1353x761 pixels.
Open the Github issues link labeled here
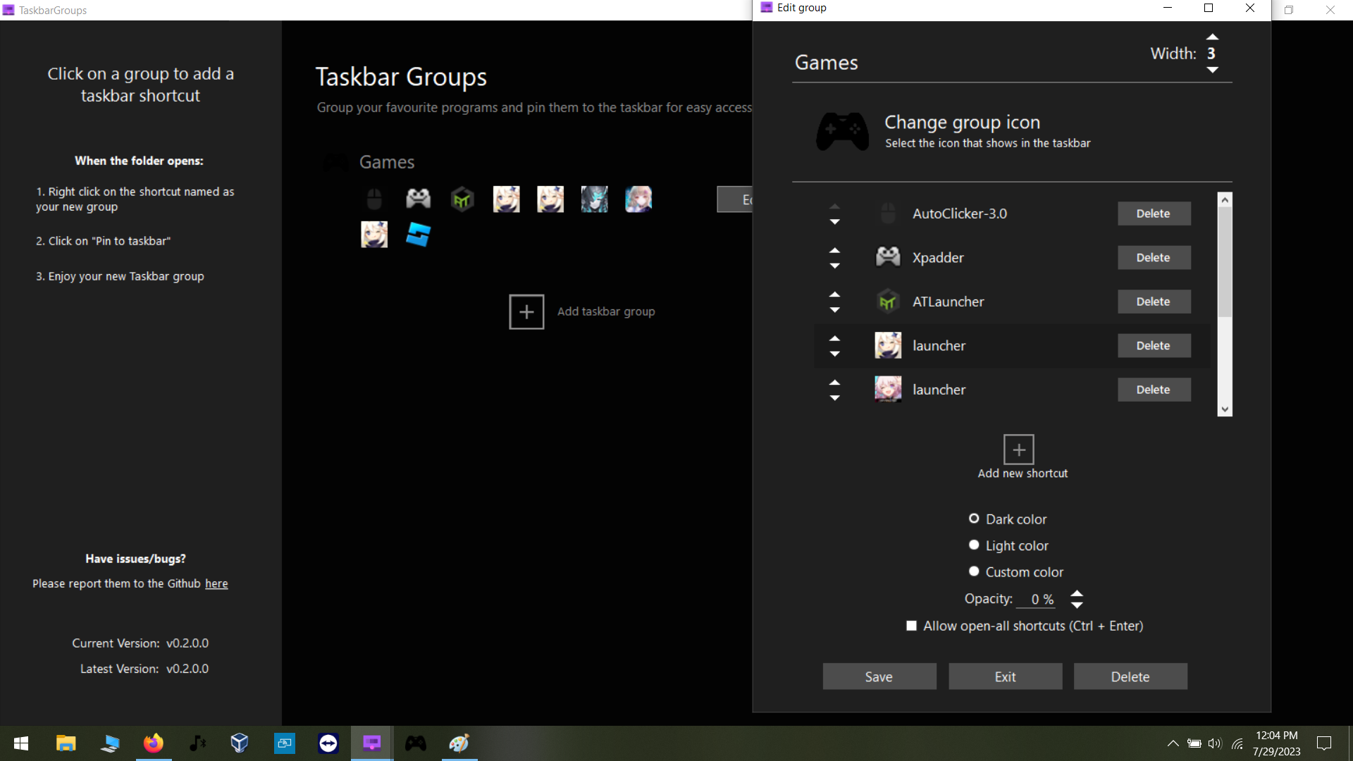(216, 583)
